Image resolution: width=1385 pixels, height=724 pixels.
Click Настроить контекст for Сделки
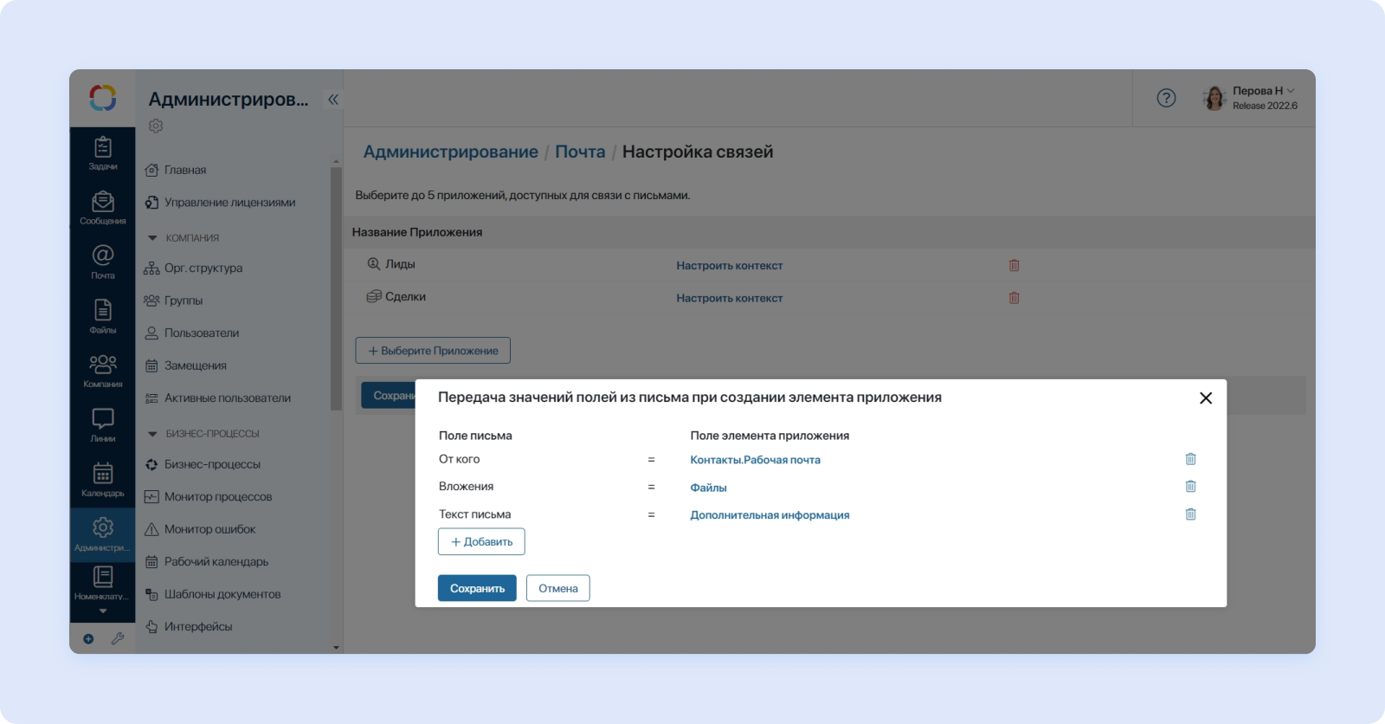click(x=730, y=298)
